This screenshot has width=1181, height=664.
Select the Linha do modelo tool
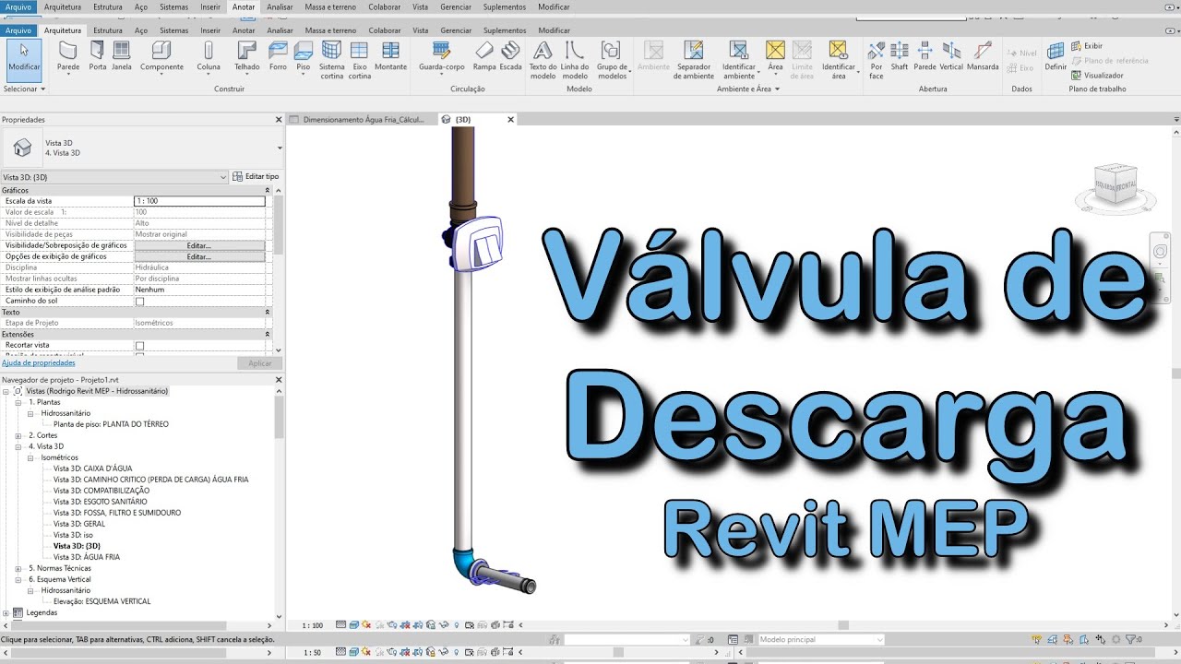pos(575,60)
